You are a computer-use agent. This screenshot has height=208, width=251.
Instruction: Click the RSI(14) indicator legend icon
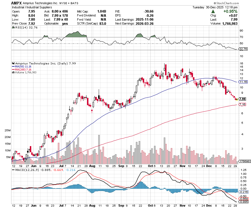point(13,27)
